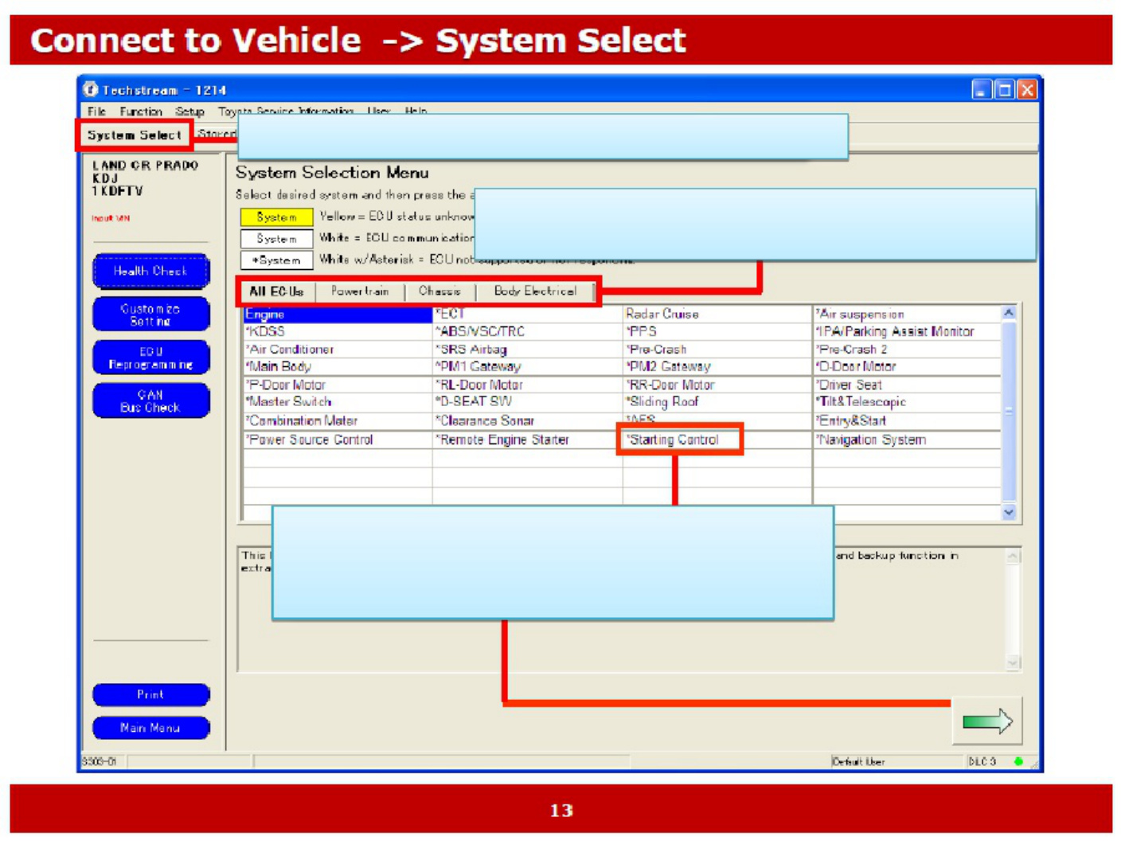Image resolution: width=1125 pixels, height=844 pixels.
Task: Select IPA/Parking Assist Monitor
Action: pyautogui.click(x=906, y=331)
